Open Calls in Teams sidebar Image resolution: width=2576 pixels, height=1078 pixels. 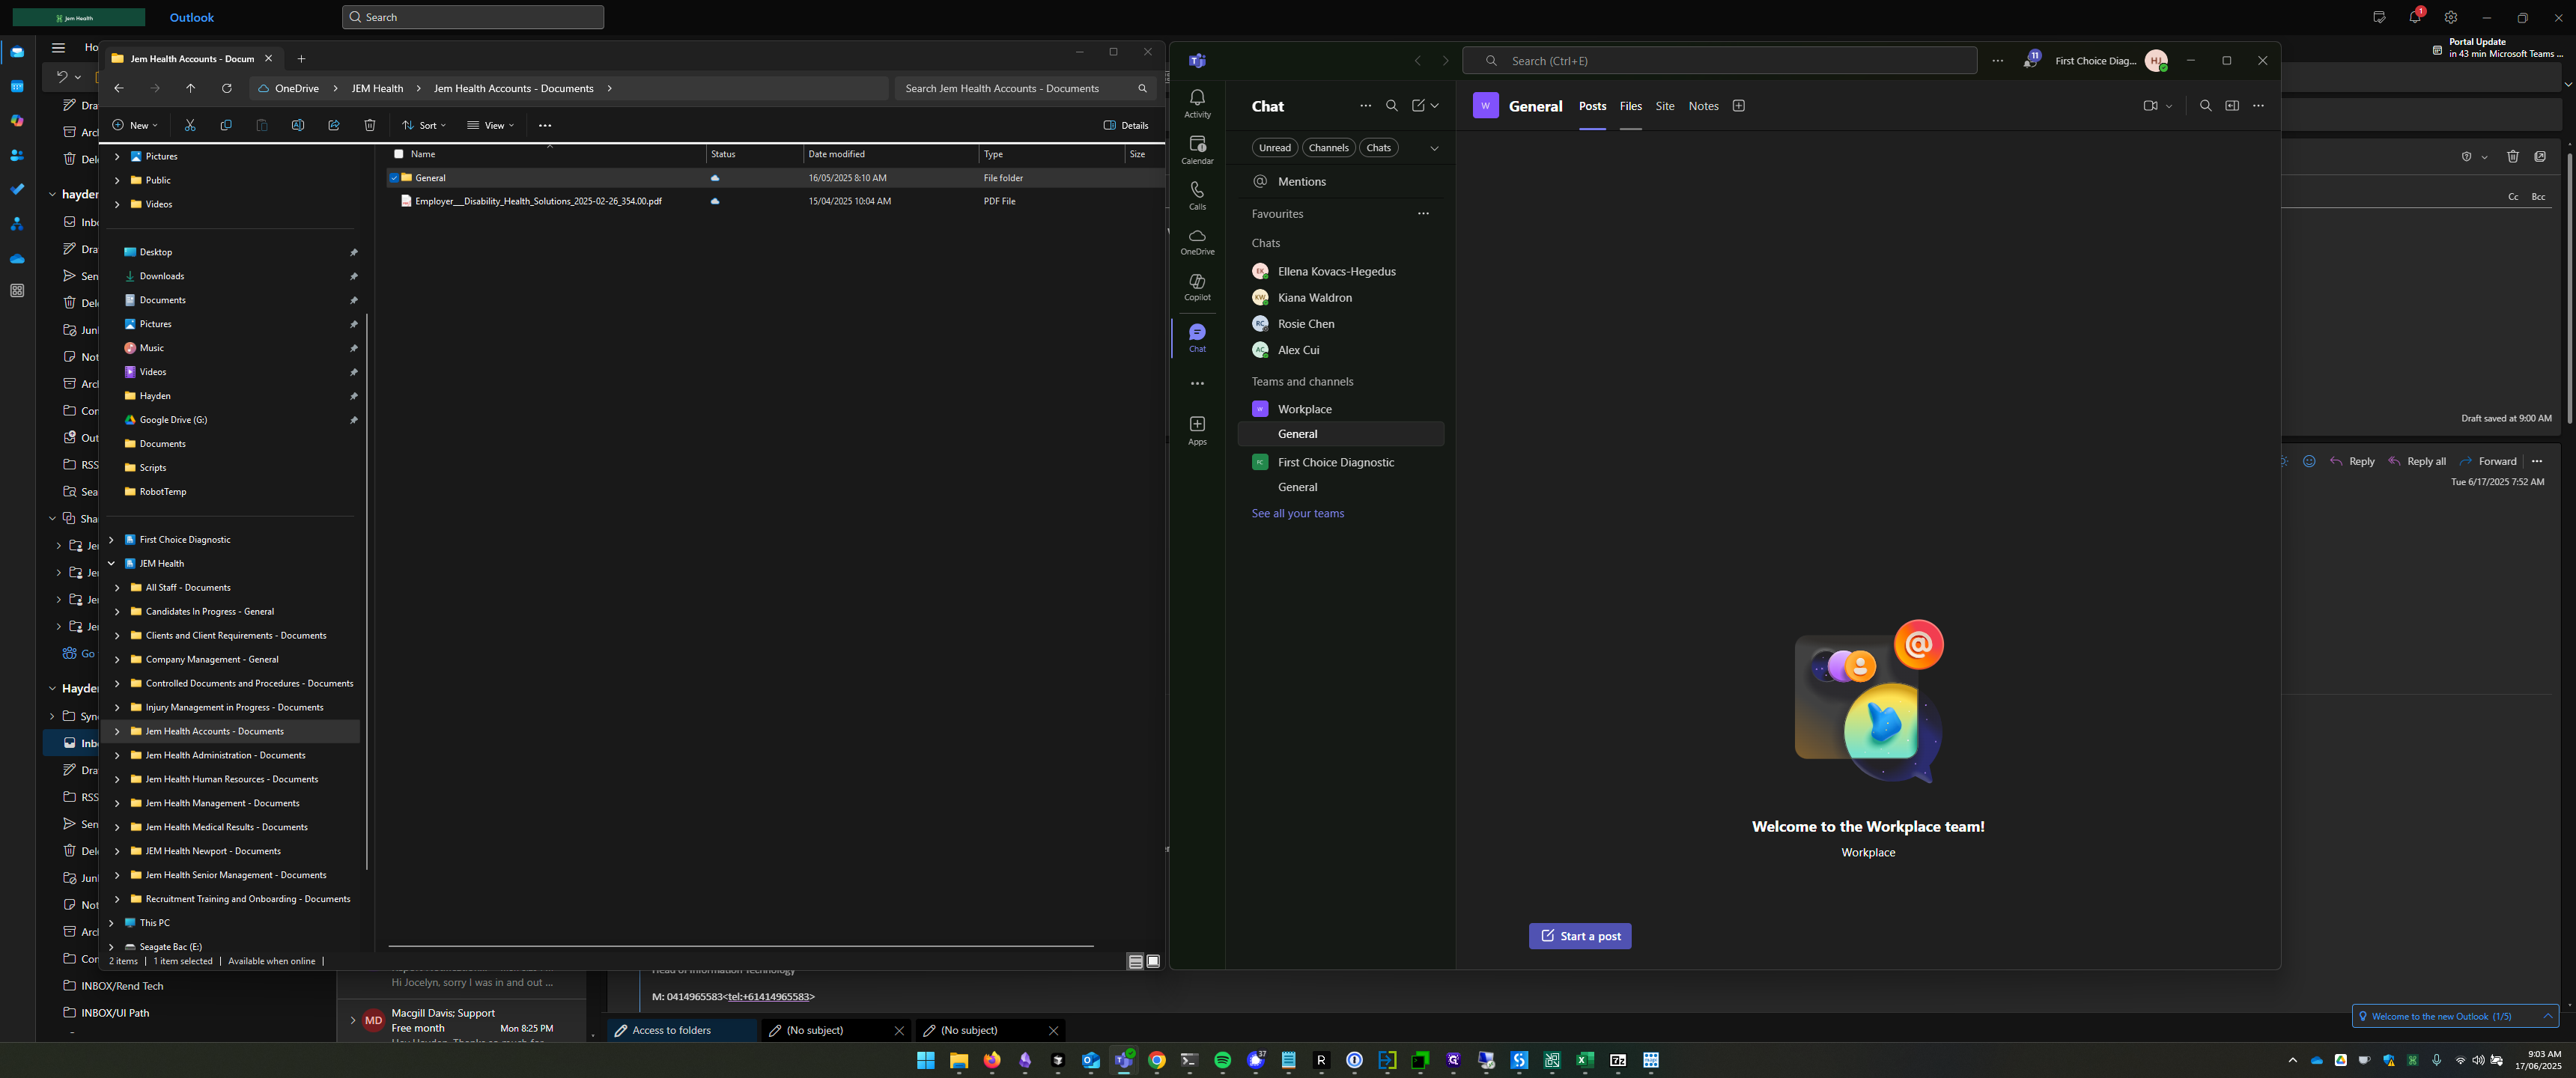click(x=1197, y=196)
